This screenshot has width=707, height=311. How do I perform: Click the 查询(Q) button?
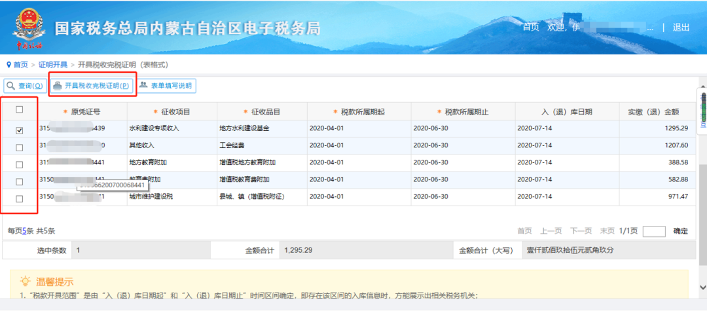[x=26, y=86]
